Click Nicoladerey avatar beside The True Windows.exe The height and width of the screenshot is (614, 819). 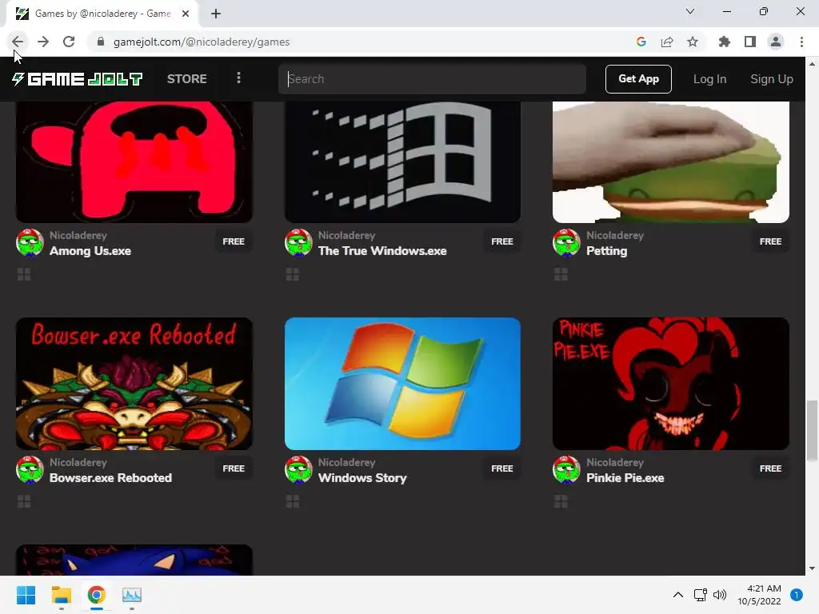(x=298, y=242)
